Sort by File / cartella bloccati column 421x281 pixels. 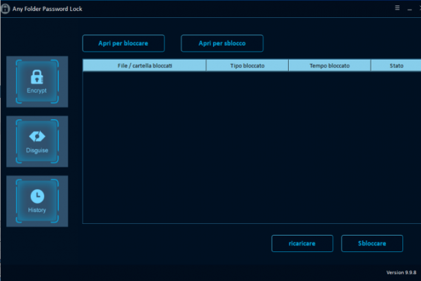point(144,65)
